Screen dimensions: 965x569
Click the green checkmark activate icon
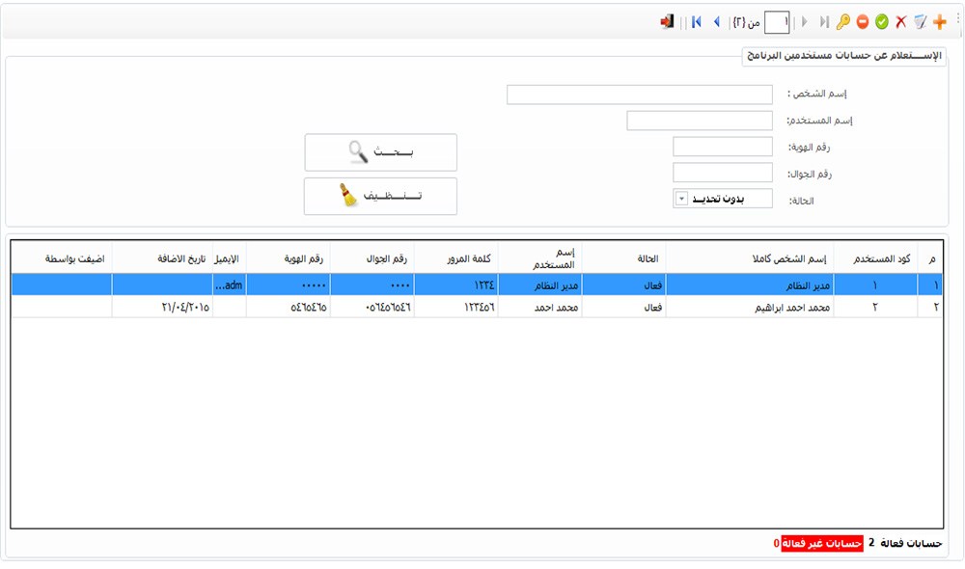coord(881,21)
